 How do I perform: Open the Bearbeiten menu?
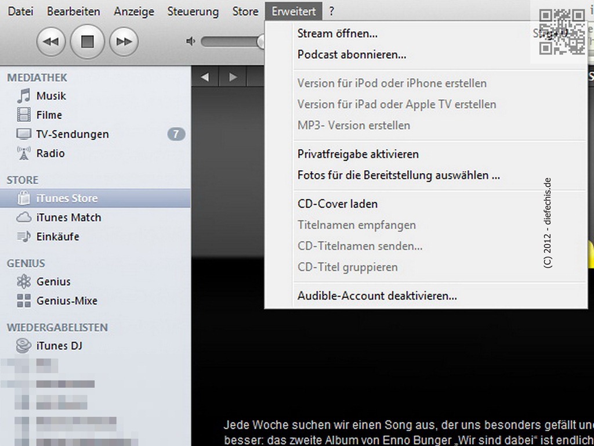click(74, 12)
